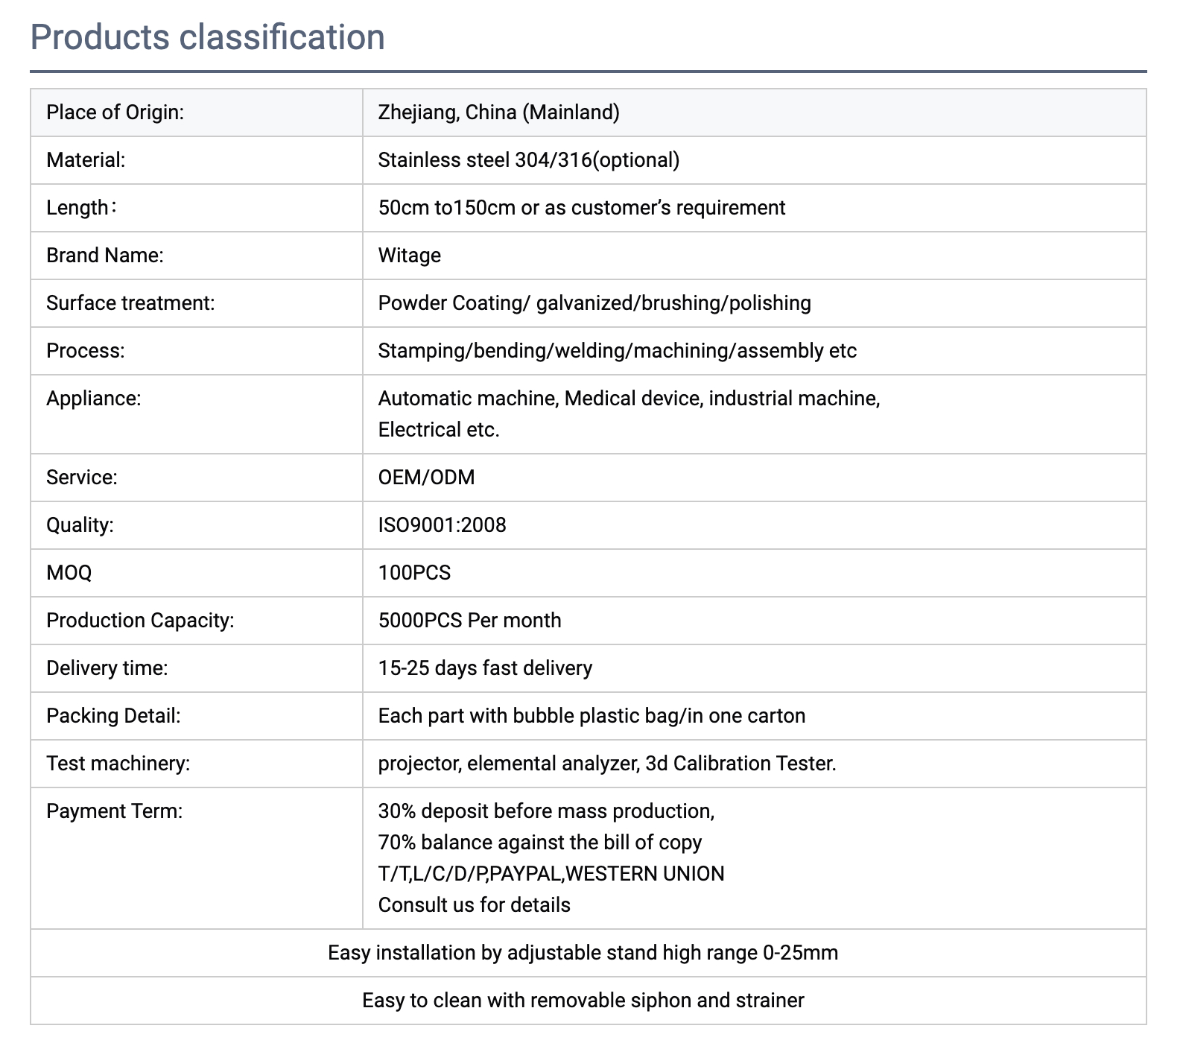Image resolution: width=1183 pixels, height=1046 pixels.
Task: Select the Packing Detail label cell
Action: 197,716
